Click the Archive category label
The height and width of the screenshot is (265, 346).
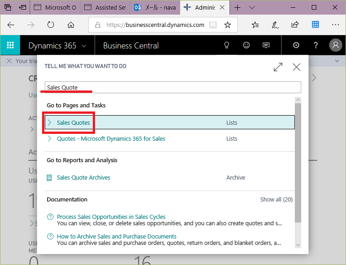236,177
